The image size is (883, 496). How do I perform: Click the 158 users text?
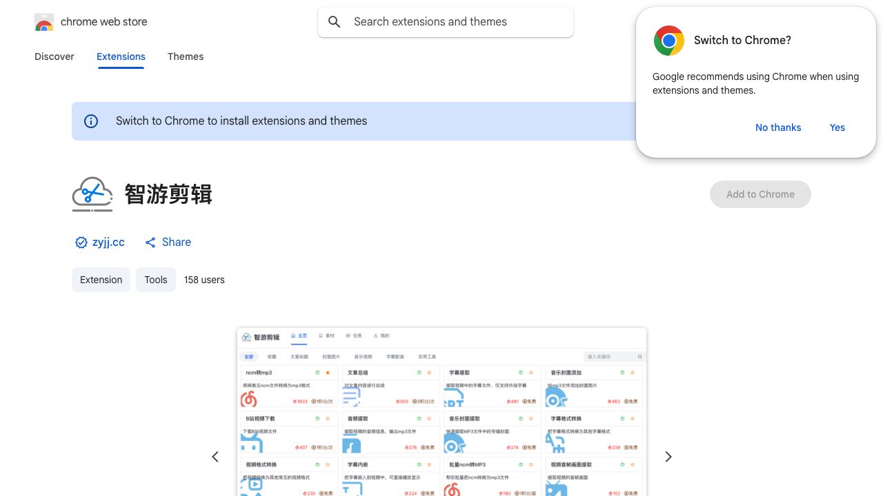click(204, 280)
